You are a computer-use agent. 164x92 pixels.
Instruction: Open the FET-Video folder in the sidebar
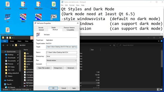click(x=11, y=67)
